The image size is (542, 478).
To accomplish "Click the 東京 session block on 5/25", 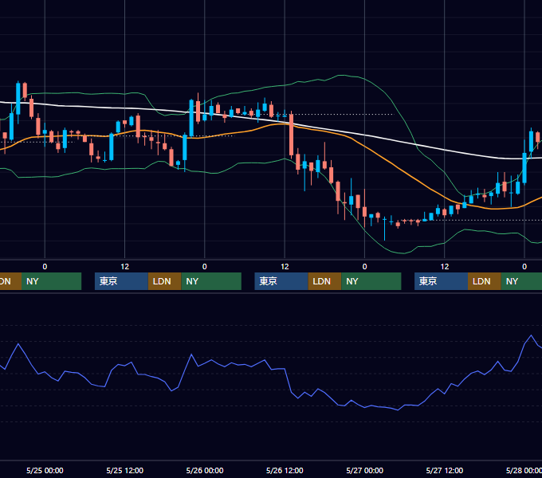I will (x=121, y=281).
